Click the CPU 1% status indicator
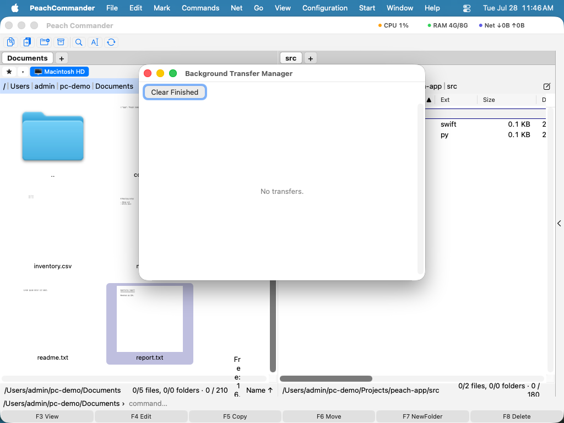This screenshot has width=564, height=423. pos(393,25)
